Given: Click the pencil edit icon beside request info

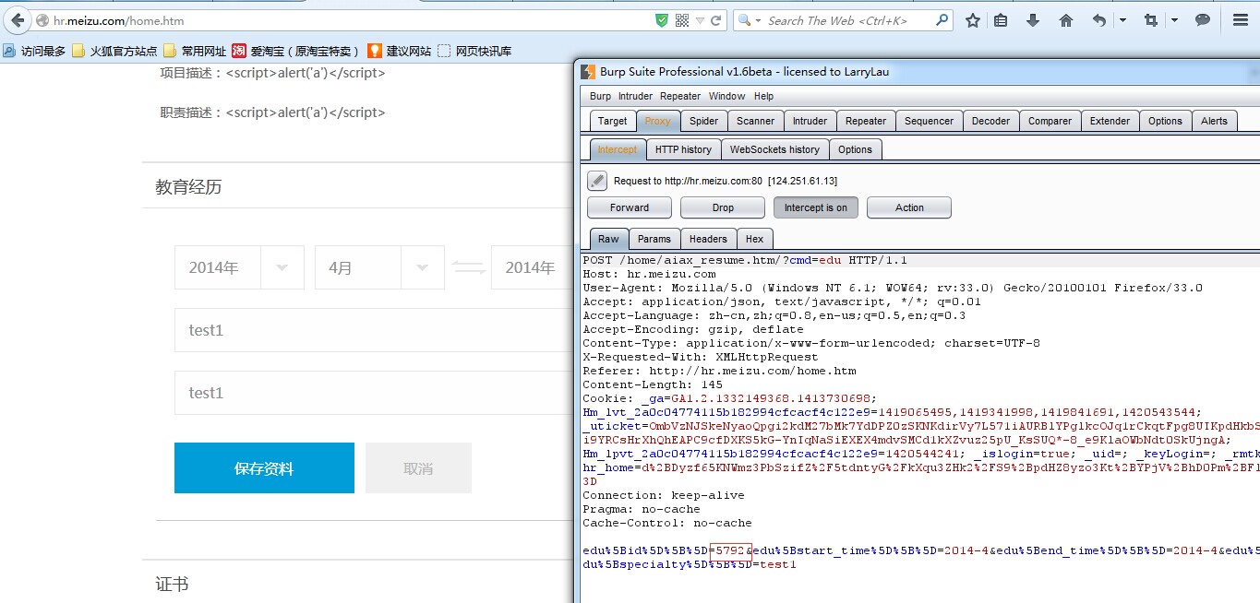Looking at the screenshot, I should click(x=597, y=181).
